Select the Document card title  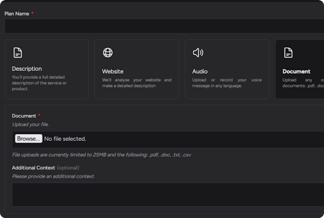tap(296, 71)
